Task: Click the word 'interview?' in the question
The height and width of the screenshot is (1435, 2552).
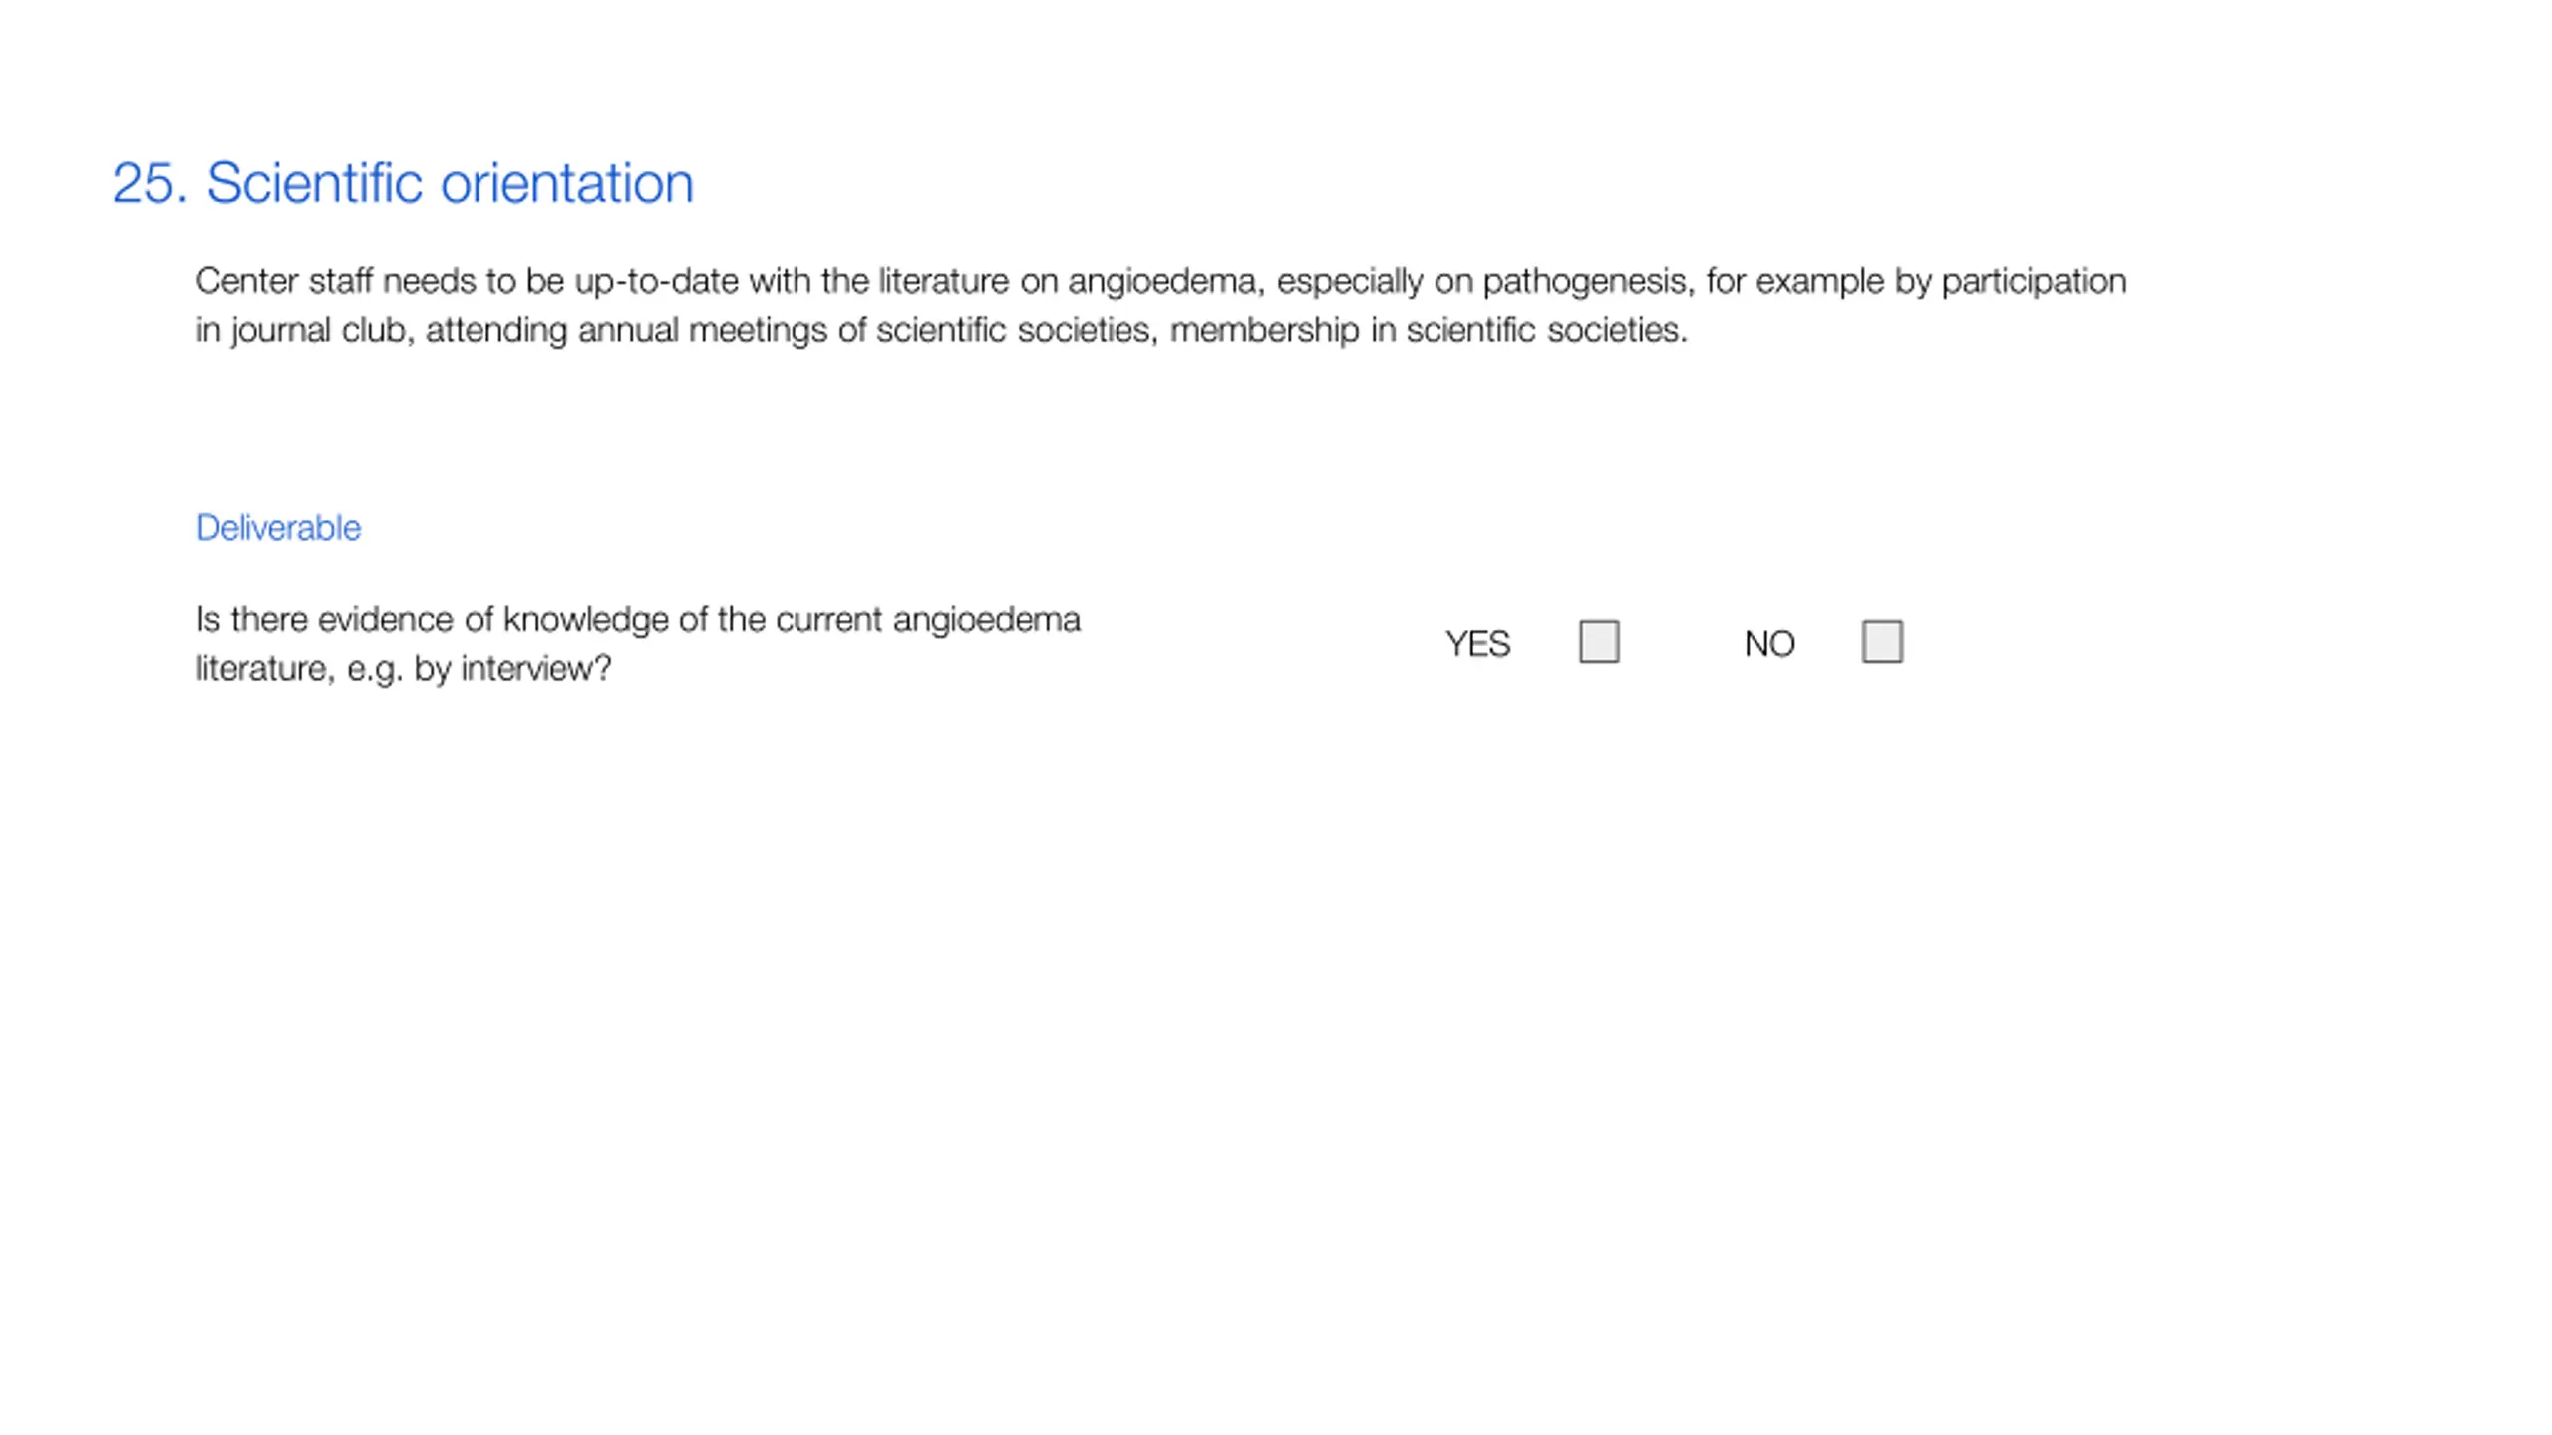Action: coord(536,669)
